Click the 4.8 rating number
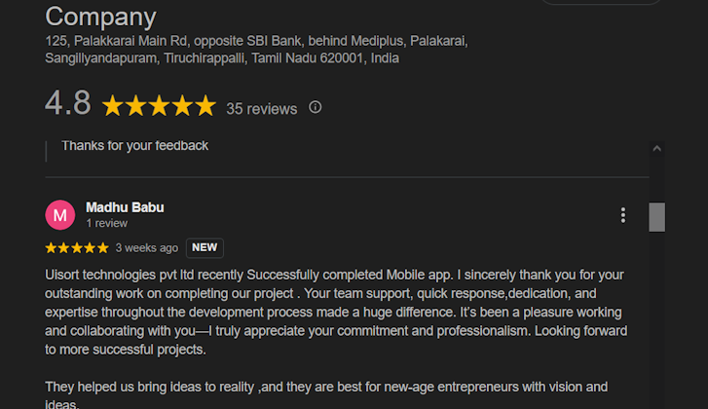 pyautogui.click(x=68, y=103)
